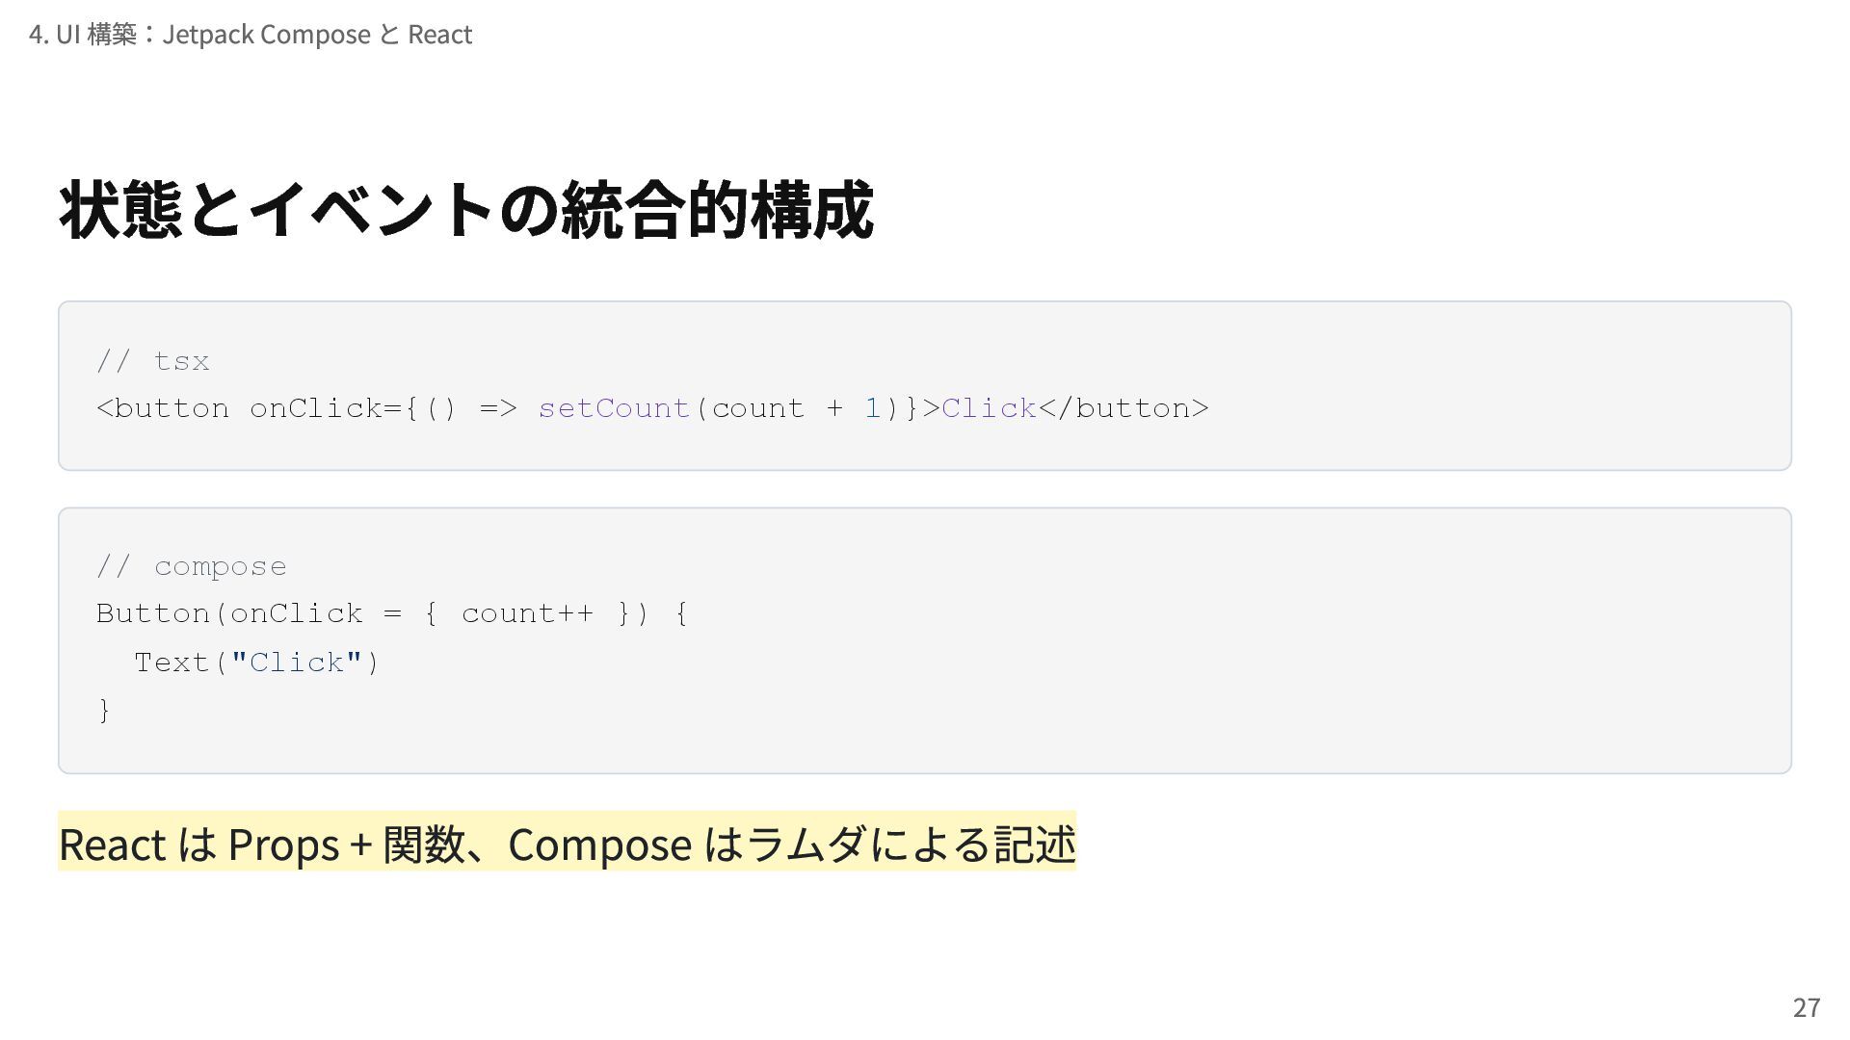1850x1040 pixels.
Task: Click the "// compose" comment line
Action: [x=192, y=566]
